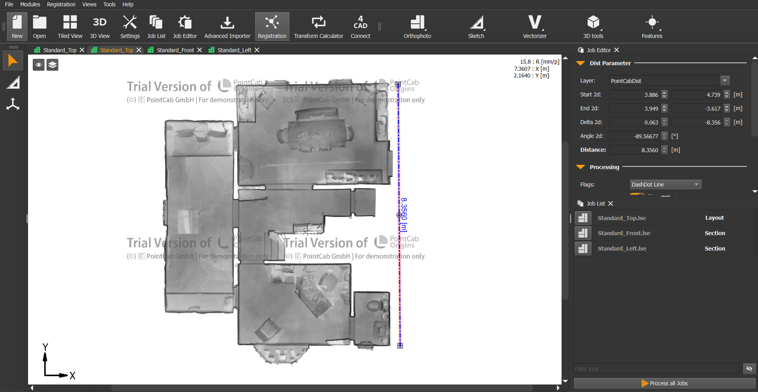
Task: Open the Flags DashDot Line dropdown
Action: coord(666,185)
